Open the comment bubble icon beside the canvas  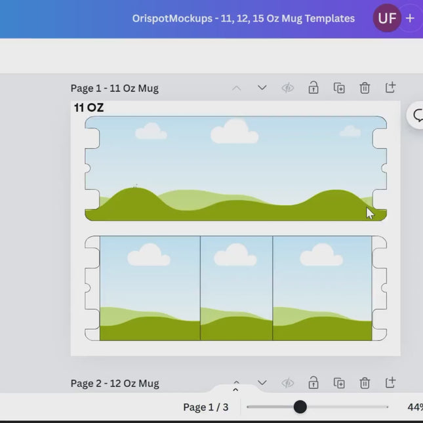tap(417, 115)
